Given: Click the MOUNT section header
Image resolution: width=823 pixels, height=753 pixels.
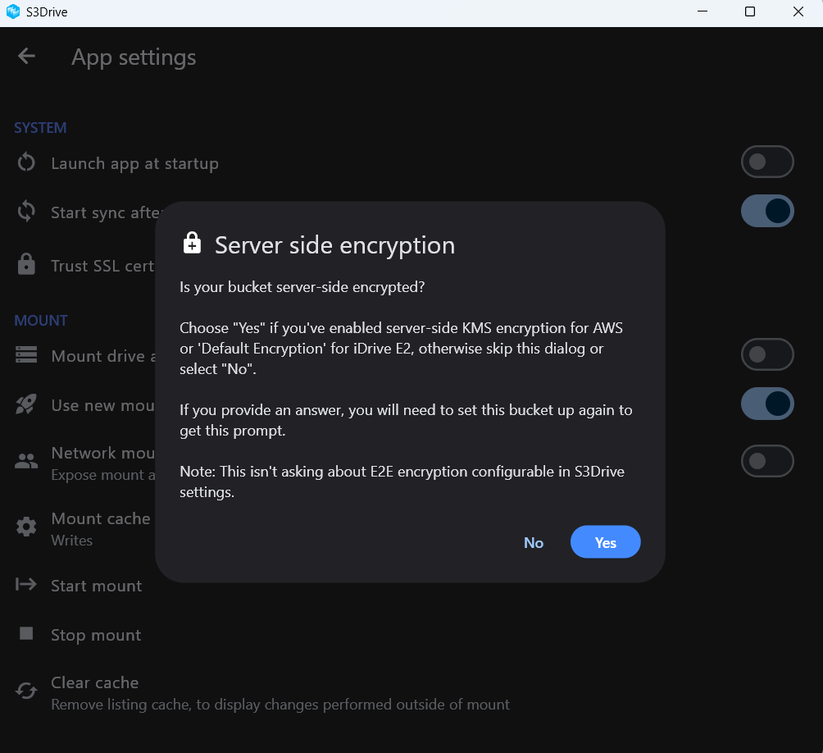Looking at the screenshot, I should click(x=41, y=321).
